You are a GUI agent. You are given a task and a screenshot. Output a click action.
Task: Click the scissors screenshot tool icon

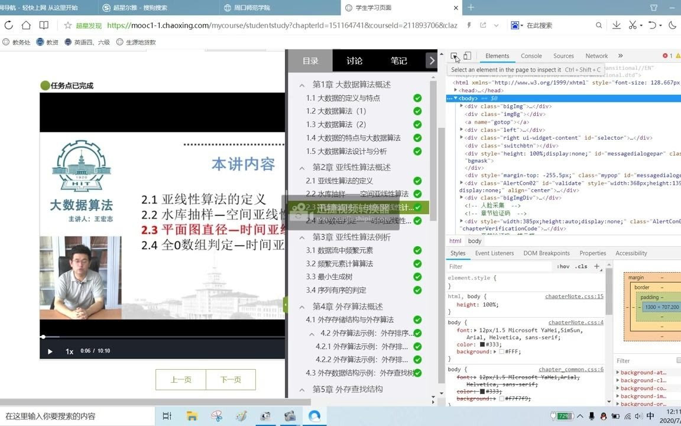click(633, 25)
